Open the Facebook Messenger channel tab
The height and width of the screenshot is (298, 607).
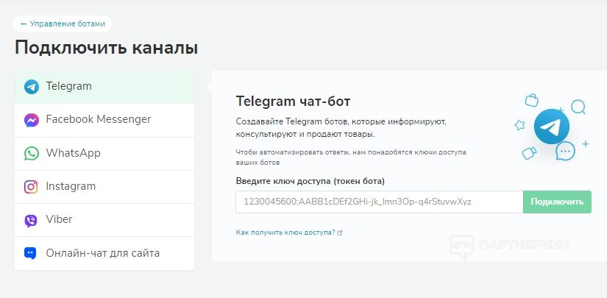(104, 121)
